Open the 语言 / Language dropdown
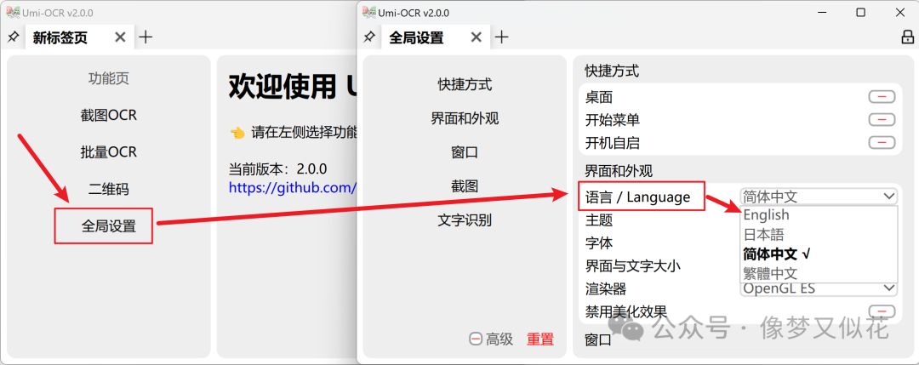This screenshot has height=365, width=919. click(x=818, y=197)
